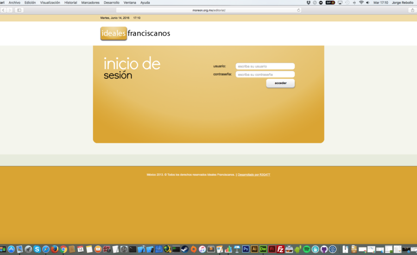Screen dimensions: 417x255
Task: Open FileZilla in the dock
Action: (x=280, y=249)
